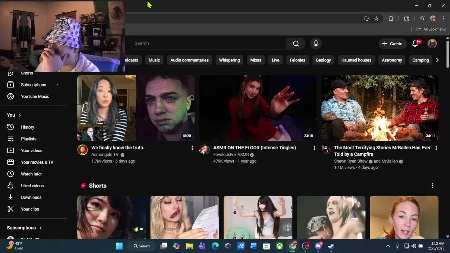Start voice search with the microphone icon
Image resolution: width=450 pixels, height=253 pixels.
pyautogui.click(x=316, y=44)
